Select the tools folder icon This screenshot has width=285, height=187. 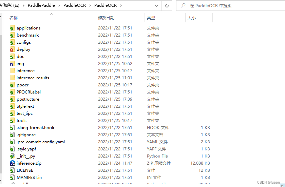12,121
